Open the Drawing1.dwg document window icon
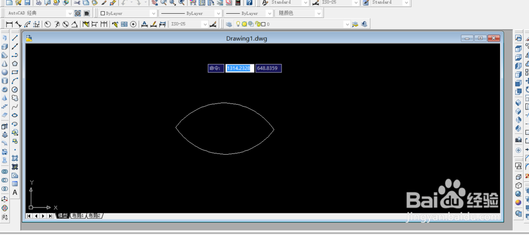529x235 pixels. tap(29, 39)
